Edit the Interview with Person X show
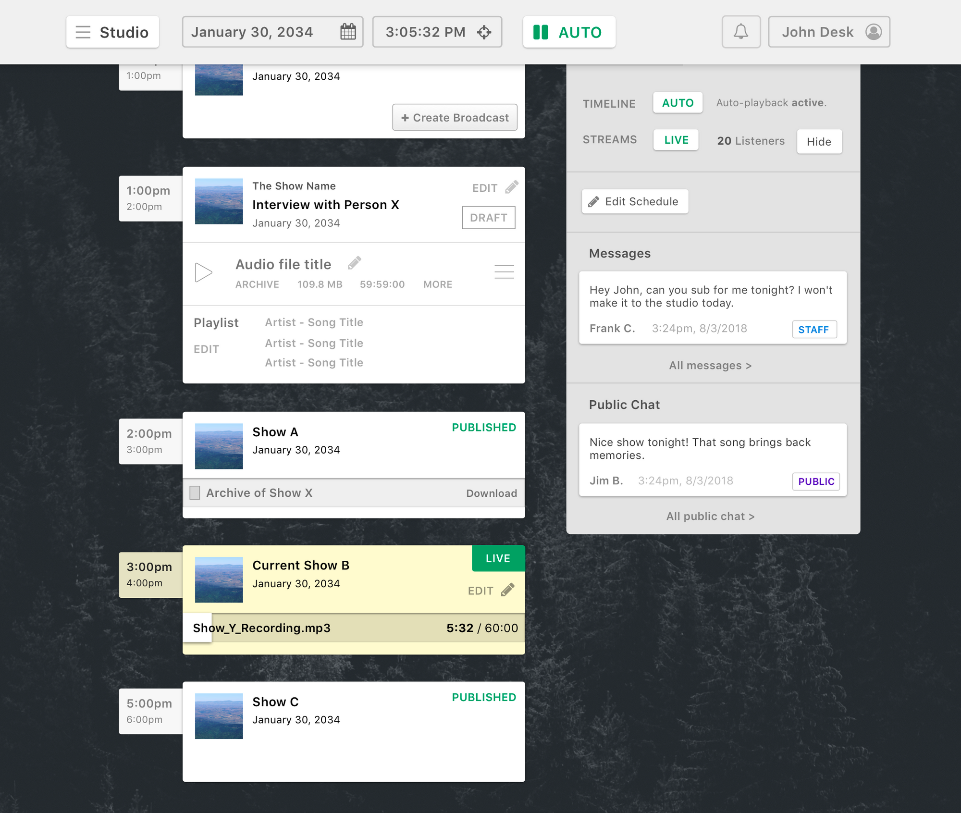 485,188
